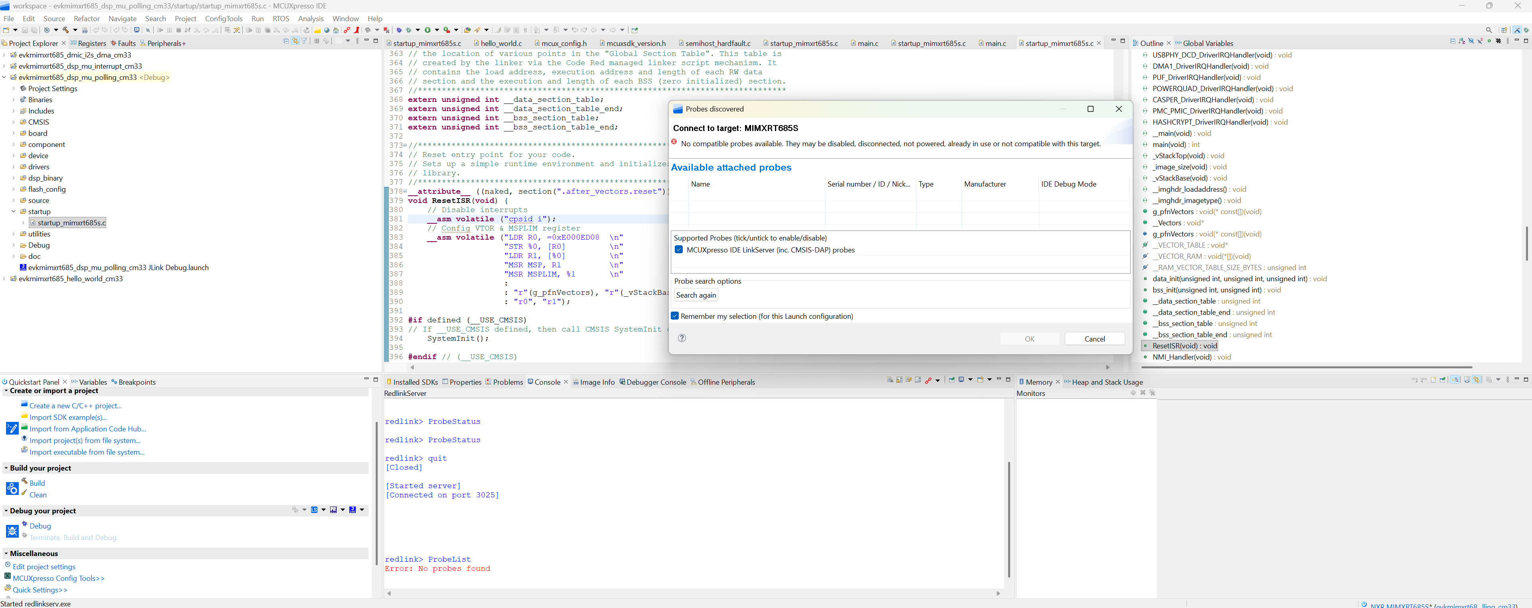Click Collapse All in Project Explorer
This screenshot has height=608, width=1532.
[286, 41]
